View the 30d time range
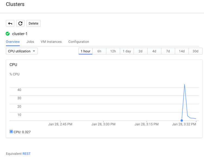 pos(196,51)
